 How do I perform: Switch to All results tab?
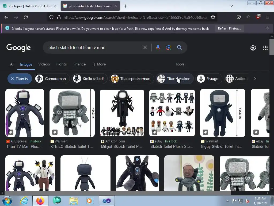(x=12, y=64)
